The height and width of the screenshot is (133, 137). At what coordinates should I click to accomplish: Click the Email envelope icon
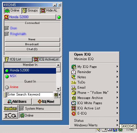(x=74, y=88)
